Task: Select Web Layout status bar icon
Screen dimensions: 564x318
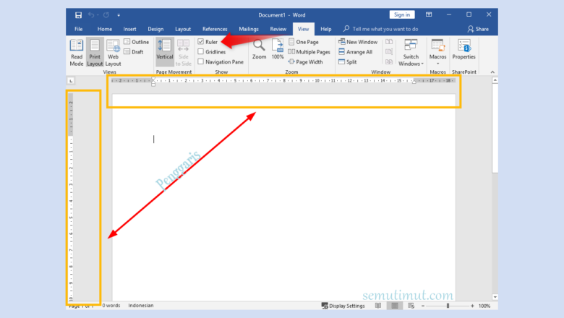Action: click(411, 306)
